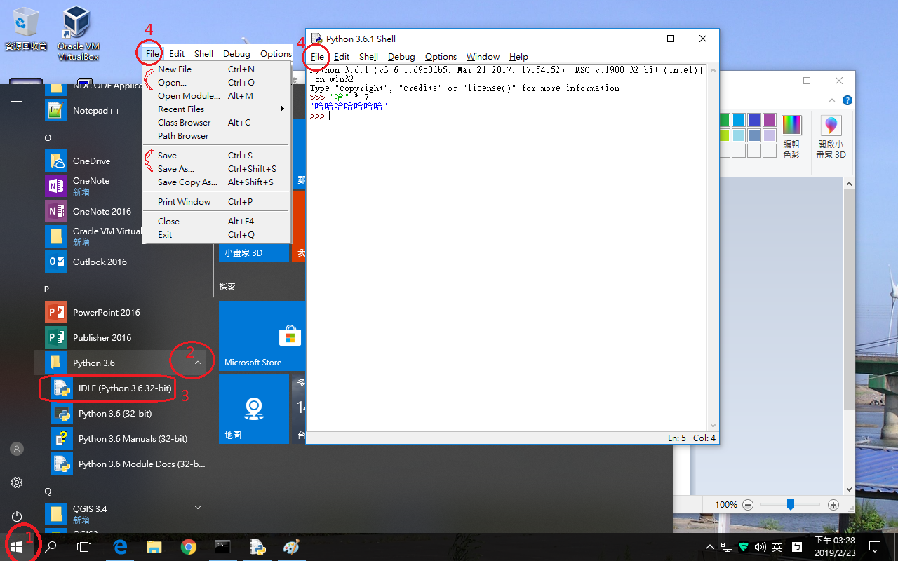Launch PowerPoint 2016 from the Start menu

tap(106, 313)
